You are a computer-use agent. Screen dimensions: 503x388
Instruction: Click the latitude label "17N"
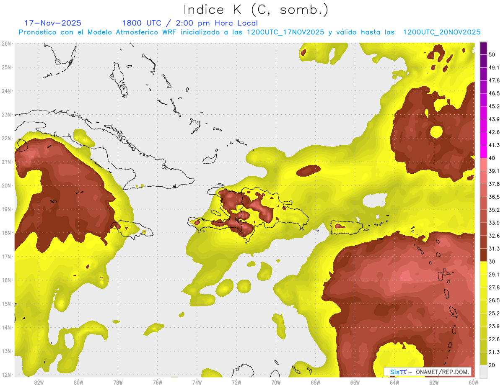(x=6, y=256)
